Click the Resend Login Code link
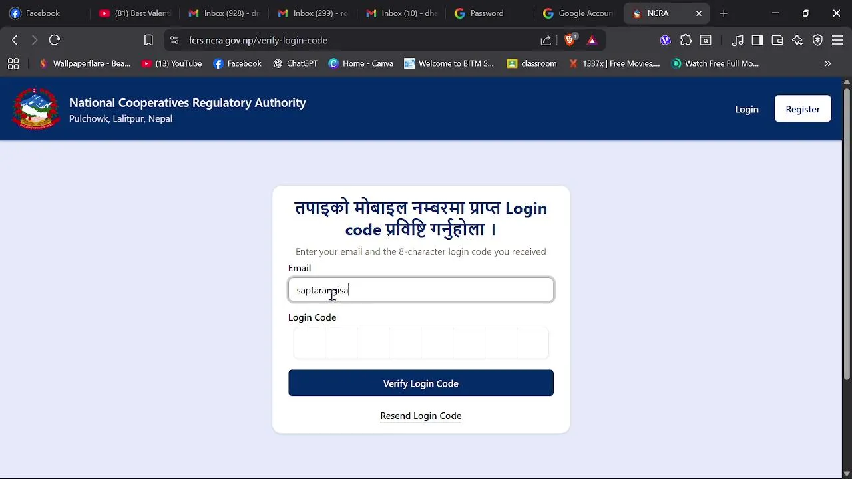Screen dimensions: 852x479 (x=421, y=416)
